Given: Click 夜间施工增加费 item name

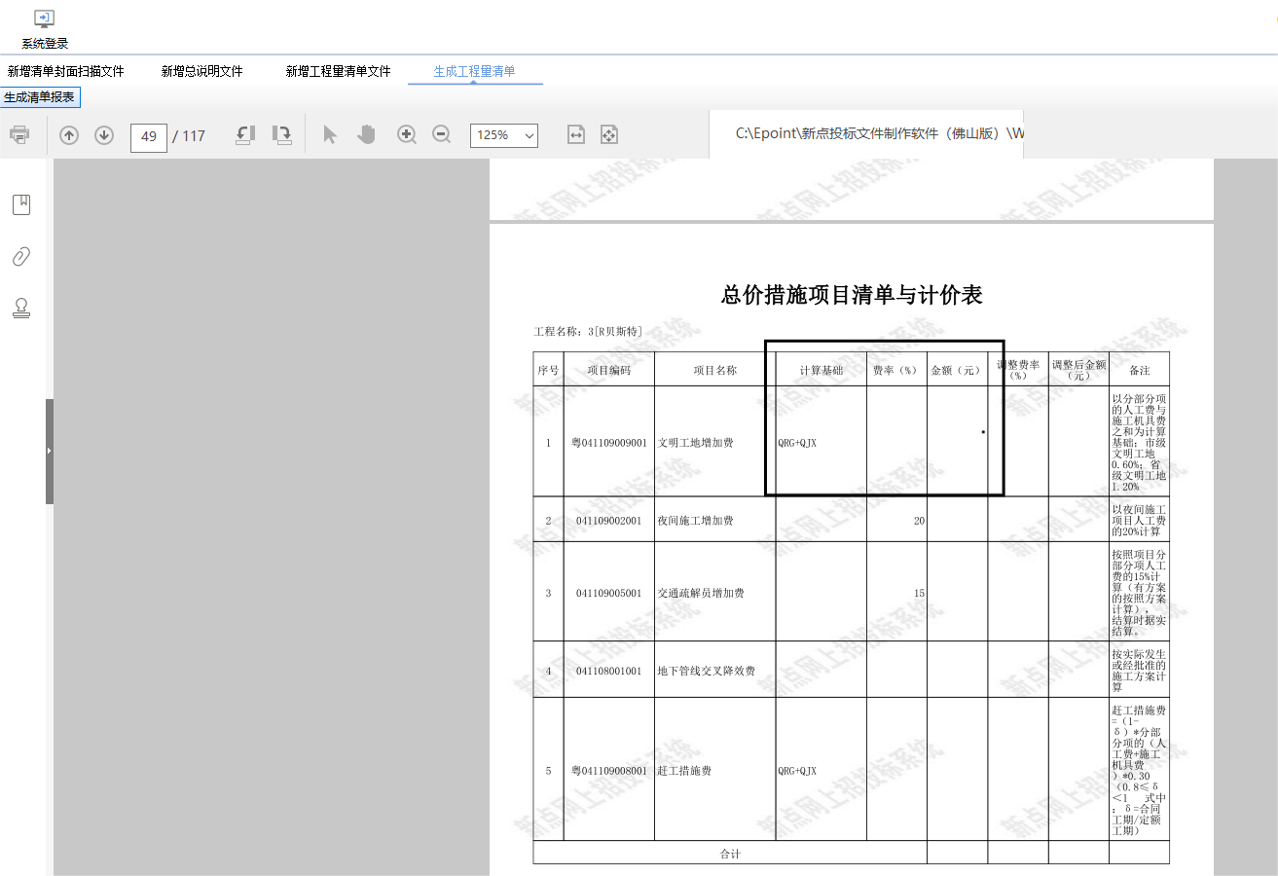Looking at the screenshot, I should coord(696,521).
